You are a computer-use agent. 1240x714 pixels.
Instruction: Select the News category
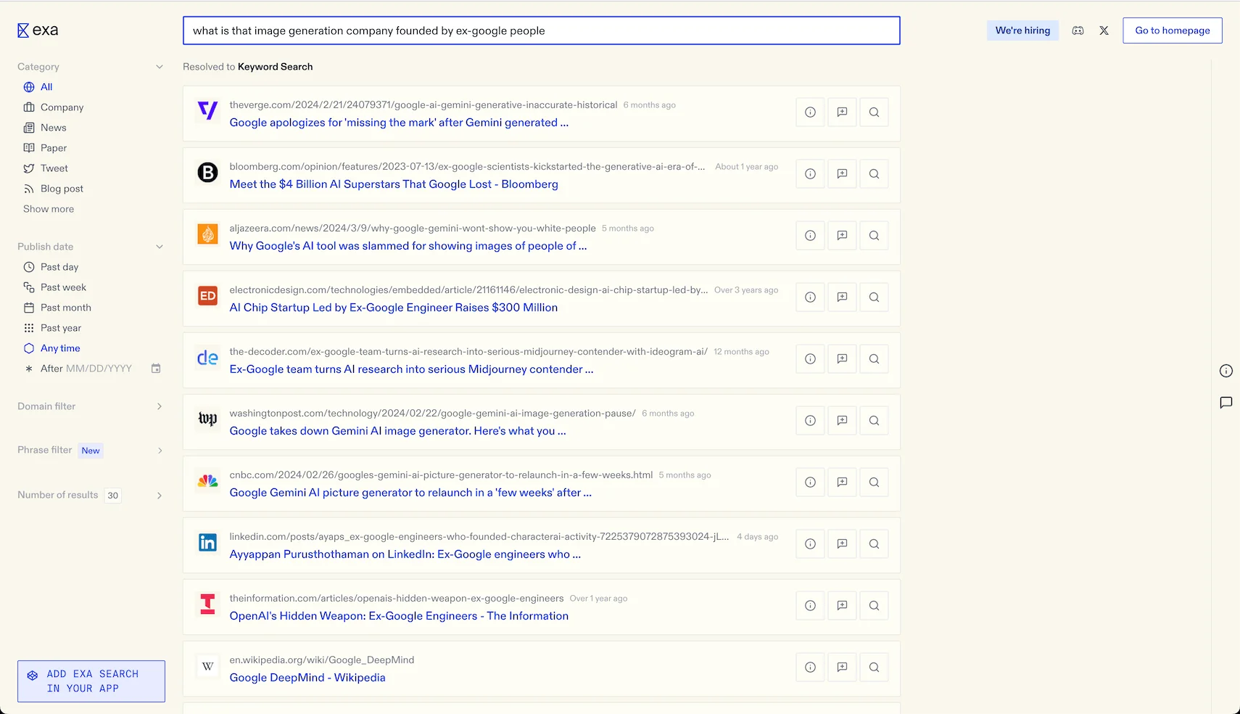coord(54,127)
